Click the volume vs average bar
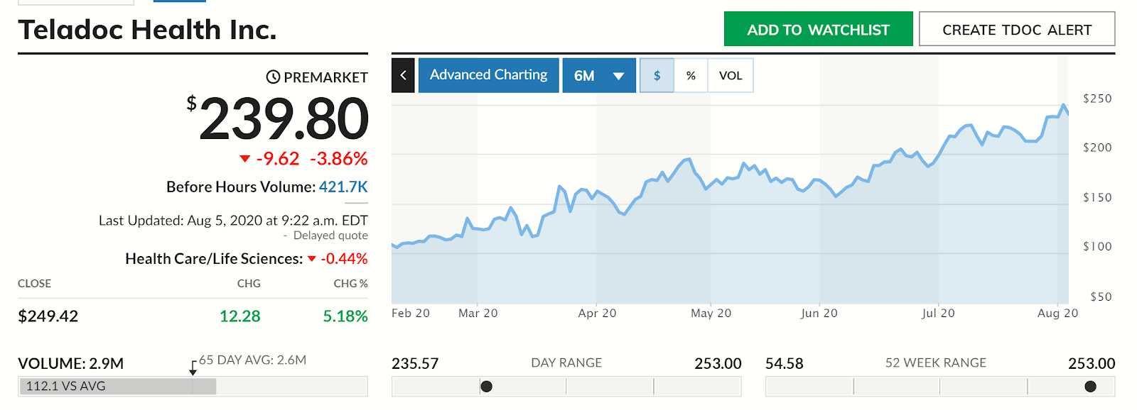The width and height of the screenshot is (1137, 410). point(117,387)
